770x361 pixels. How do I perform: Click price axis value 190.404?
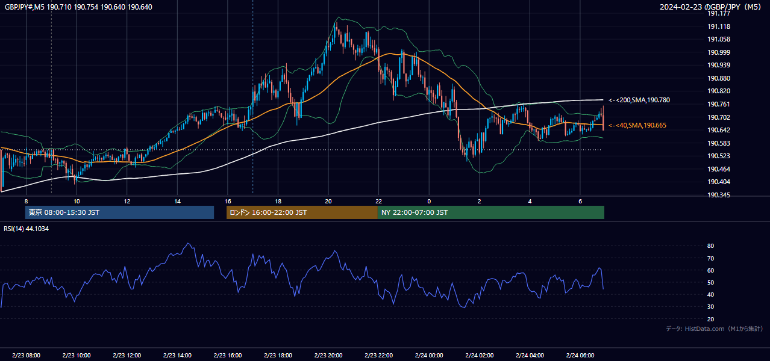(x=718, y=182)
